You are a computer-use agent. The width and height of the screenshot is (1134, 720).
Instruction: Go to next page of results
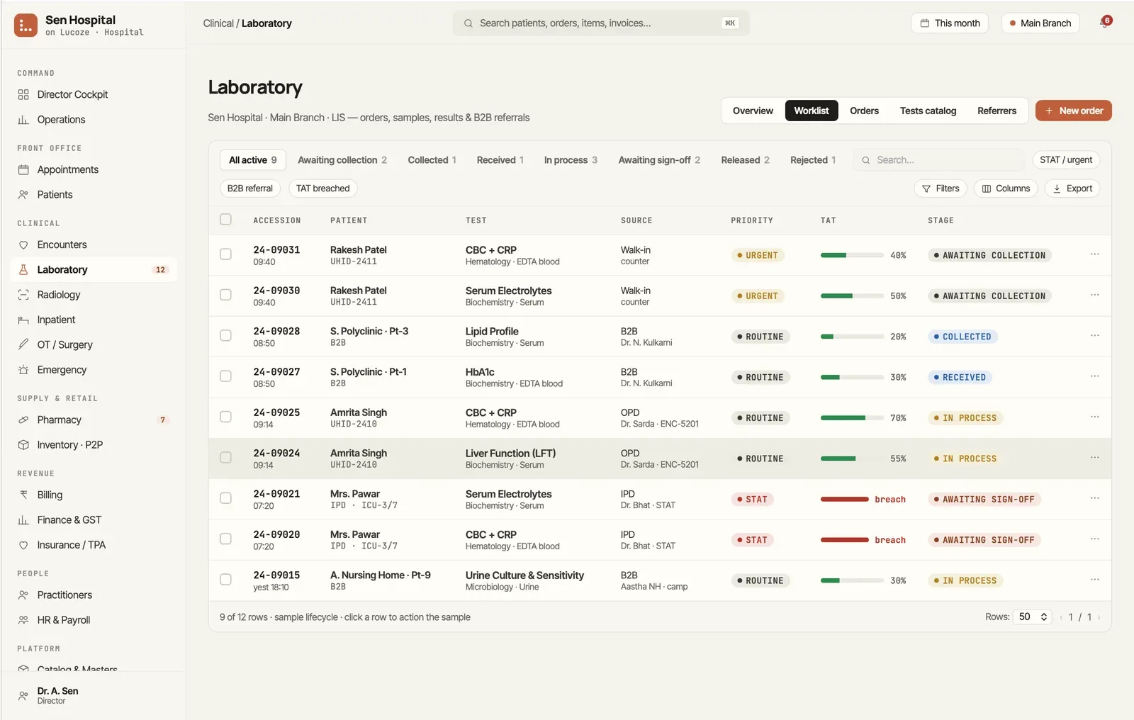pos(1099,617)
